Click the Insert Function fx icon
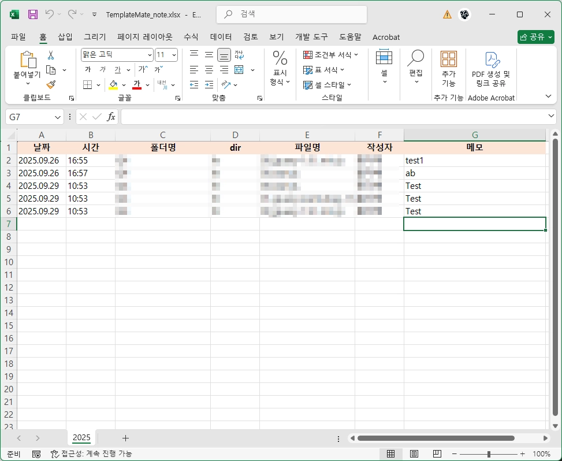The height and width of the screenshot is (461, 562). (111, 117)
